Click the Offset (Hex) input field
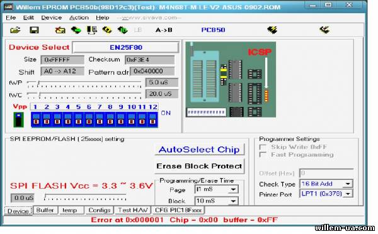The image size is (378, 234). pos(326,173)
